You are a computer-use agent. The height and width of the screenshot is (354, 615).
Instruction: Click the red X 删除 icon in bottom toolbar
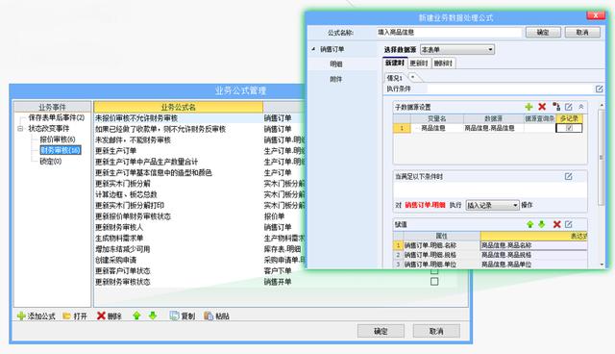101,316
